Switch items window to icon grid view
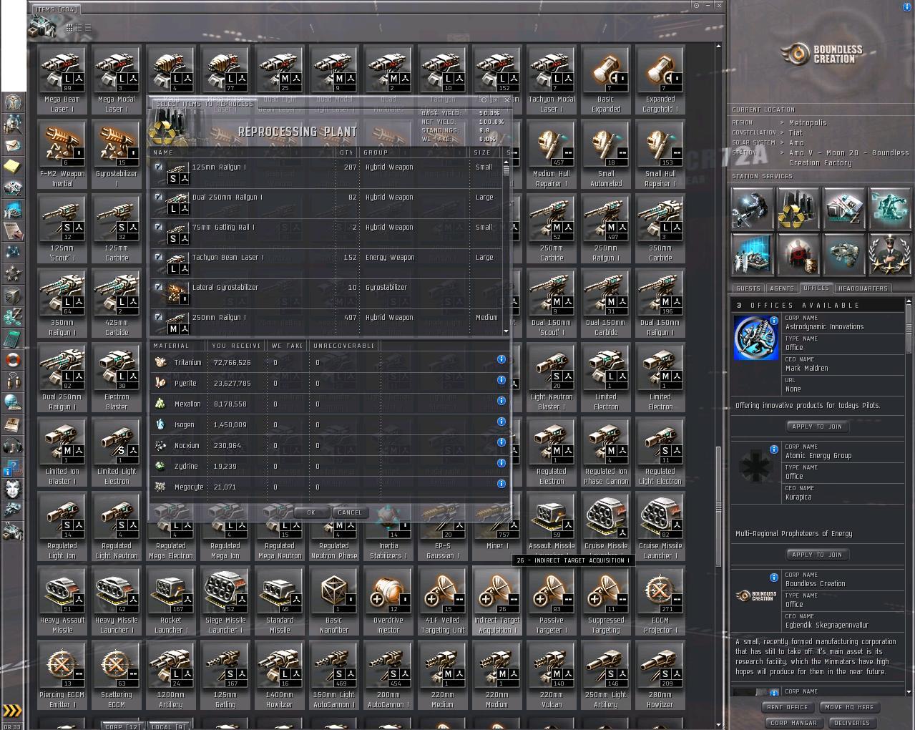915x730 pixels. coord(69,27)
